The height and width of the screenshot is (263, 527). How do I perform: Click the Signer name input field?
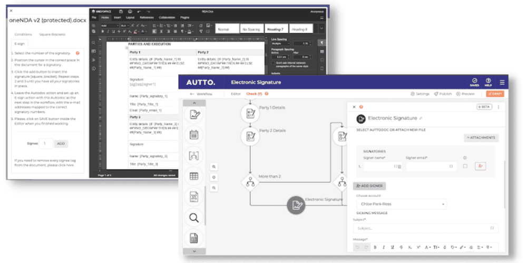pyautogui.click(x=383, y=166)
